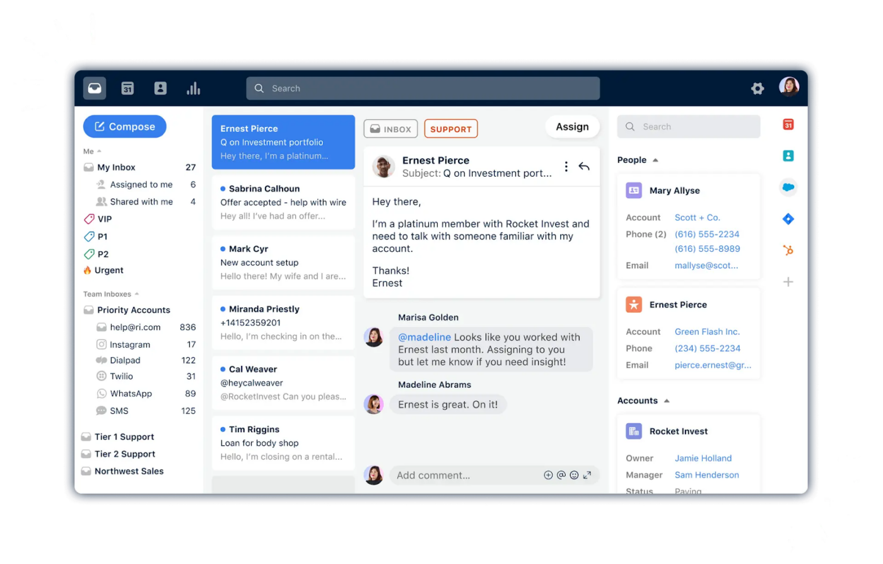883x564 pixels.
Task: Open Jamie Holland owner link
Action: (703, 458)
